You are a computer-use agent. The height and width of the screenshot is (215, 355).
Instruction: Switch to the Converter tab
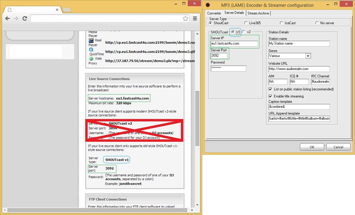click(214, 13)
